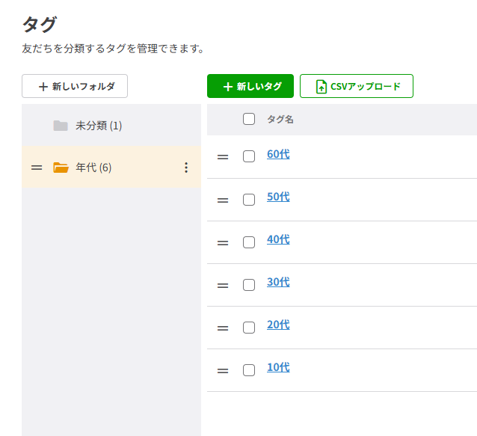Open the 50代 tag link
This screenshot has width=477, height=436.
coord(278,197)
